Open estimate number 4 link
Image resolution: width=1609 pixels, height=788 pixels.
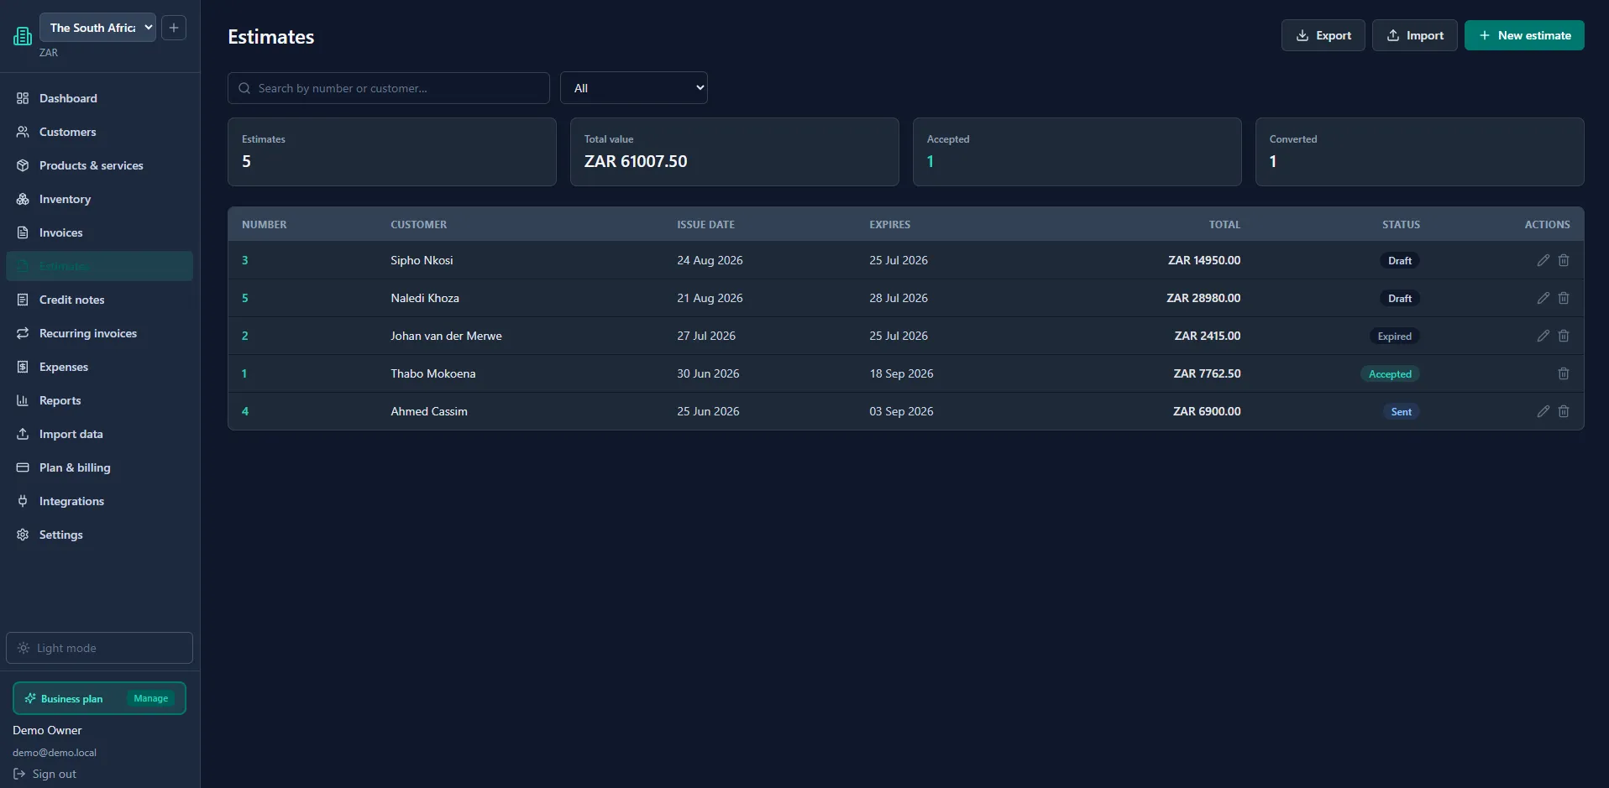click(x=245, y=411)
